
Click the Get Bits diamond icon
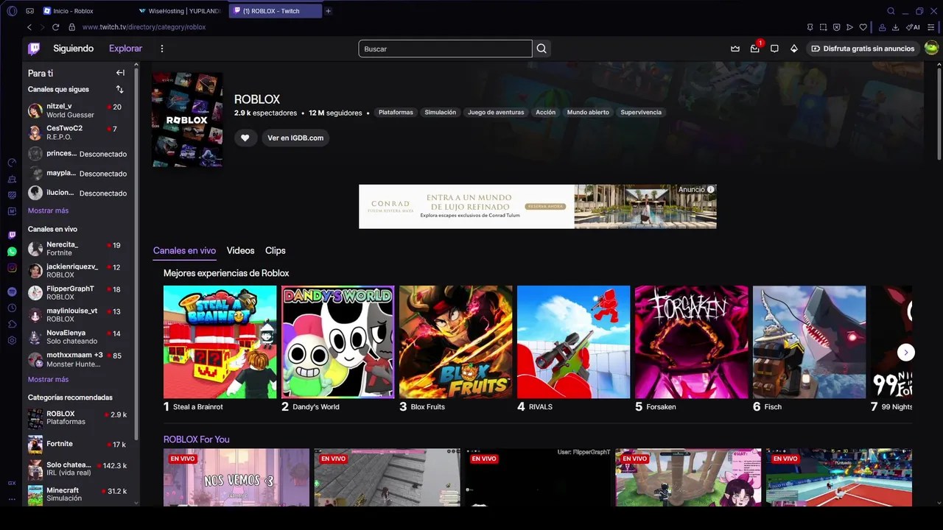793,49
